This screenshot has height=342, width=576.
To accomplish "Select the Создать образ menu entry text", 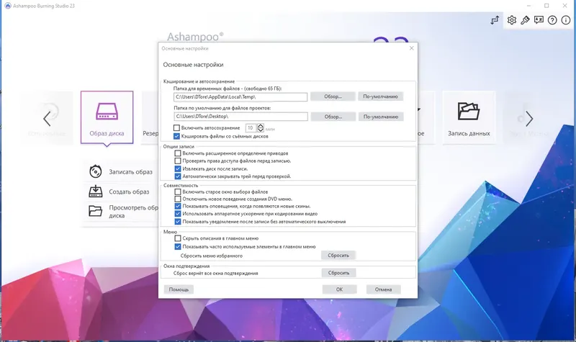I will tap(129, 192).
